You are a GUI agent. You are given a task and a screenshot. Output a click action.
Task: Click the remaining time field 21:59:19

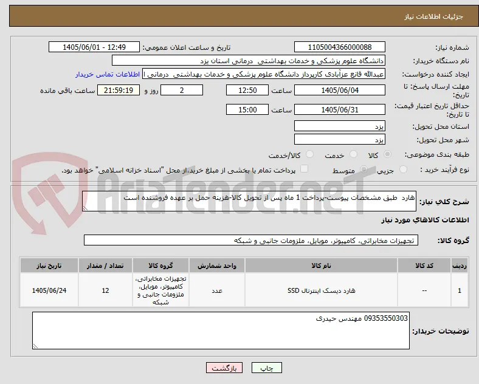click(x=119, y=91)
